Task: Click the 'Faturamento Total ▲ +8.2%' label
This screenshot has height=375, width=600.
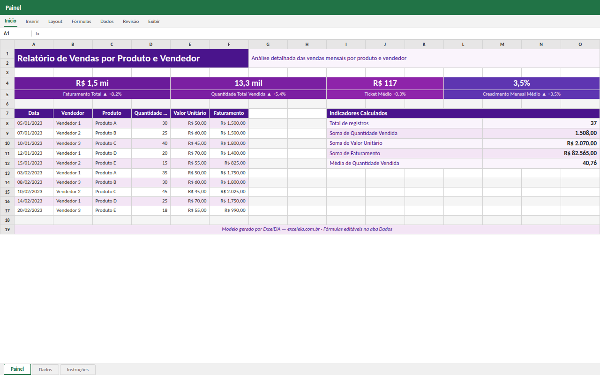Action: [x=92, y=94]
